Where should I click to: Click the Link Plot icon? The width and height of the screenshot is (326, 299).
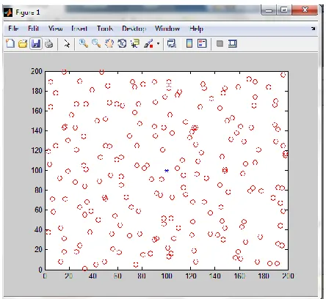[x=171, y=44]
